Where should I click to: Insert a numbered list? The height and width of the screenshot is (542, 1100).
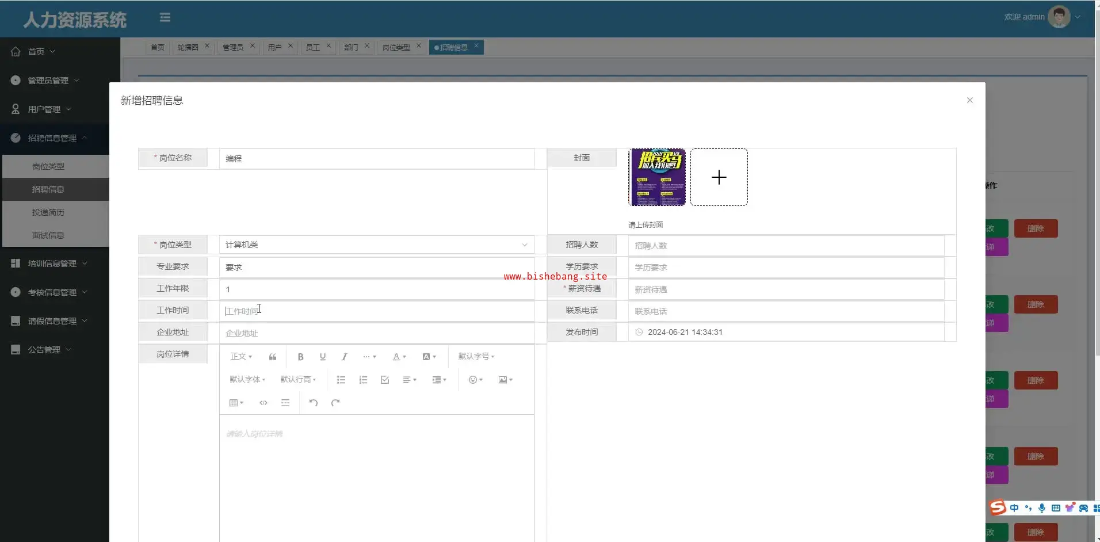pos(363,380)
